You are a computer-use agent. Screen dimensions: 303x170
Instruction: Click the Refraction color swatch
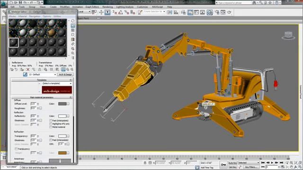tap(62, 136)
